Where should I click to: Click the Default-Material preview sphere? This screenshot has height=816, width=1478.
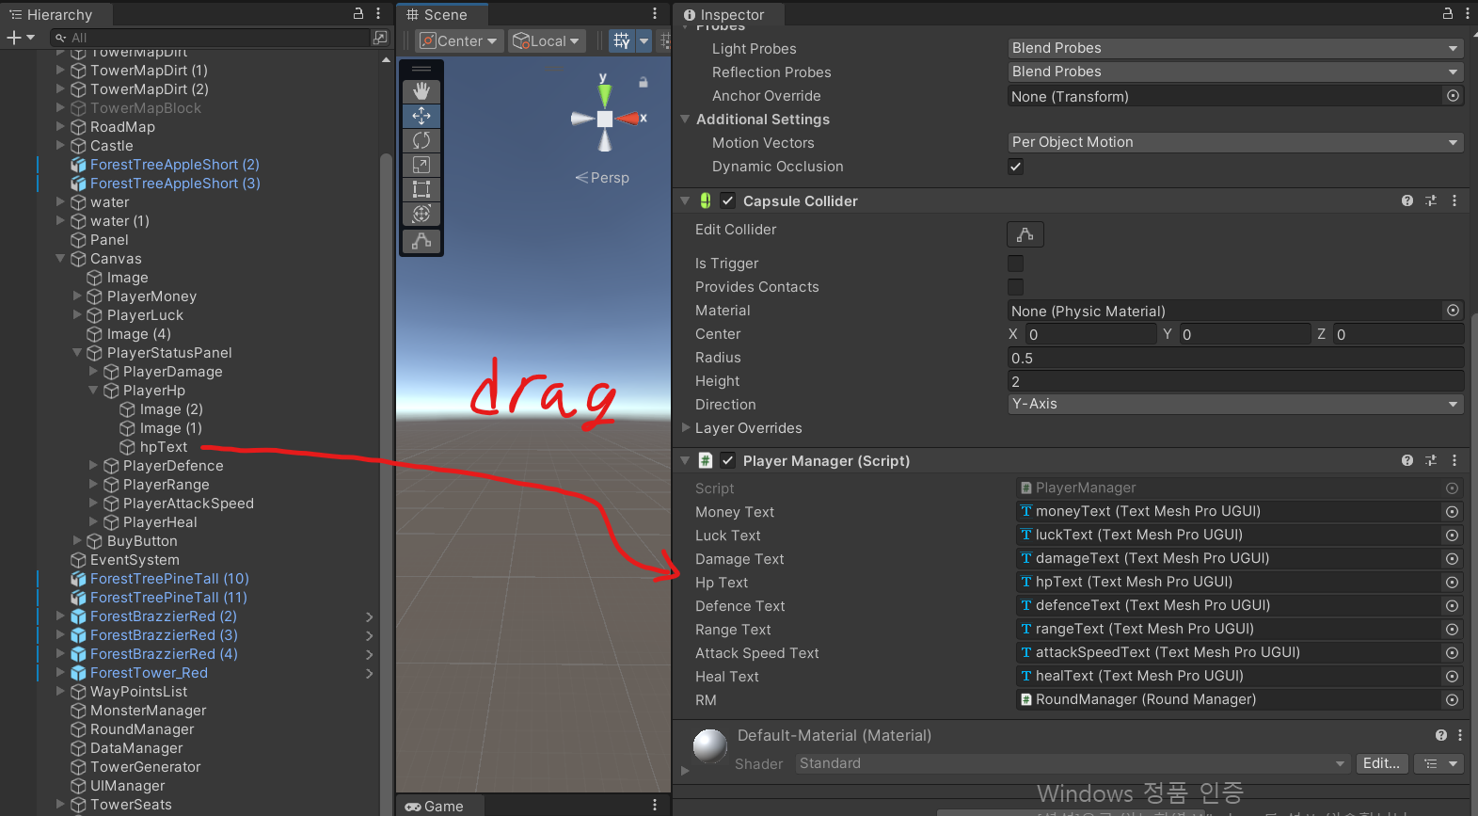(710, 745)
